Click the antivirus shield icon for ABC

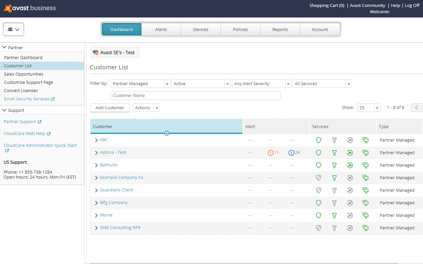click(x=318, y=140)
